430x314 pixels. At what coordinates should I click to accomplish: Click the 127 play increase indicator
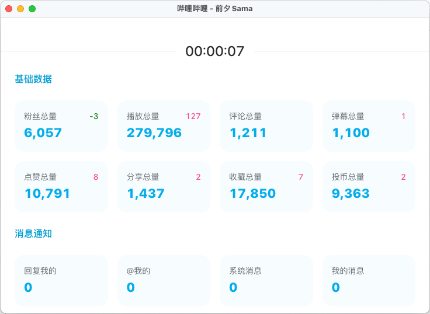click(x=193, y=116)
